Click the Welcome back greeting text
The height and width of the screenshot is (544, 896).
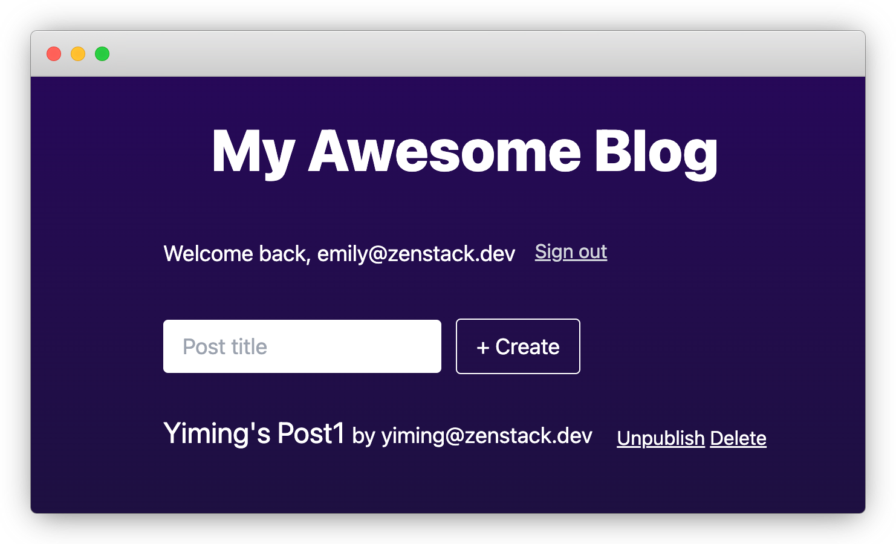[236, 254]
